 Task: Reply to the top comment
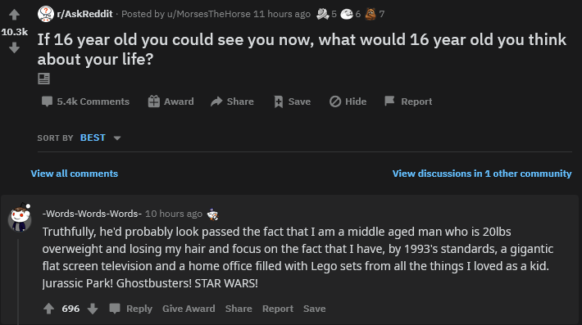point(130,309)
